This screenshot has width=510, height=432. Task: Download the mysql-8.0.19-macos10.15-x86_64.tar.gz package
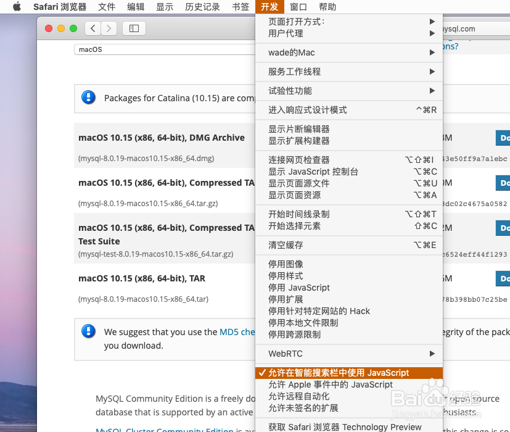pyautogui.click(x=503, y=183)
